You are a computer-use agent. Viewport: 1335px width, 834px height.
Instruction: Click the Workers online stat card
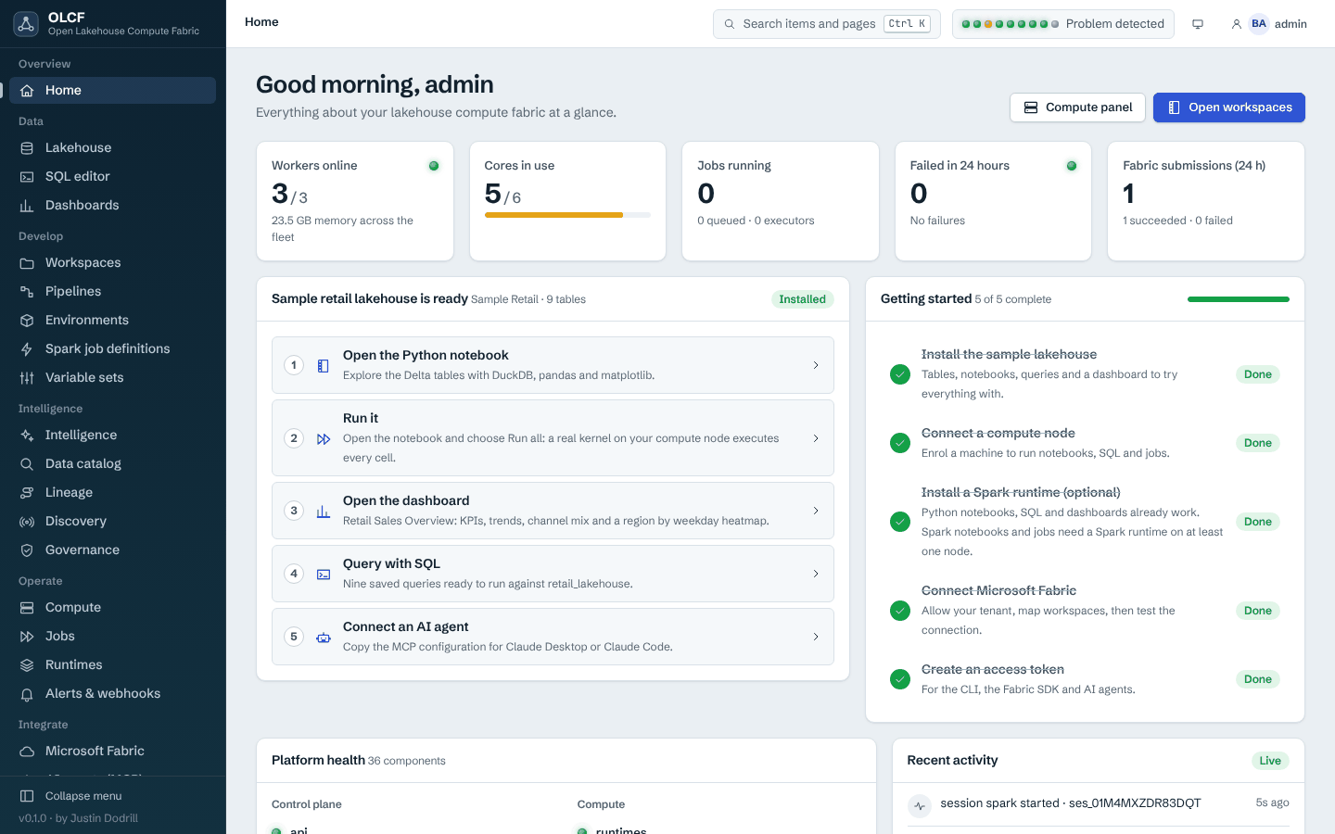[x=355, y=201]
